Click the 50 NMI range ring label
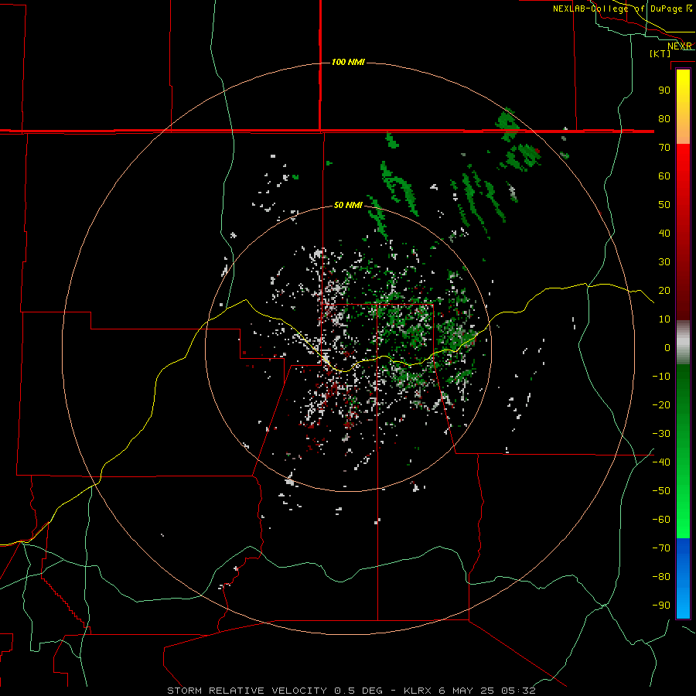The width and height of the screenshot is (696, 696). 348,205
